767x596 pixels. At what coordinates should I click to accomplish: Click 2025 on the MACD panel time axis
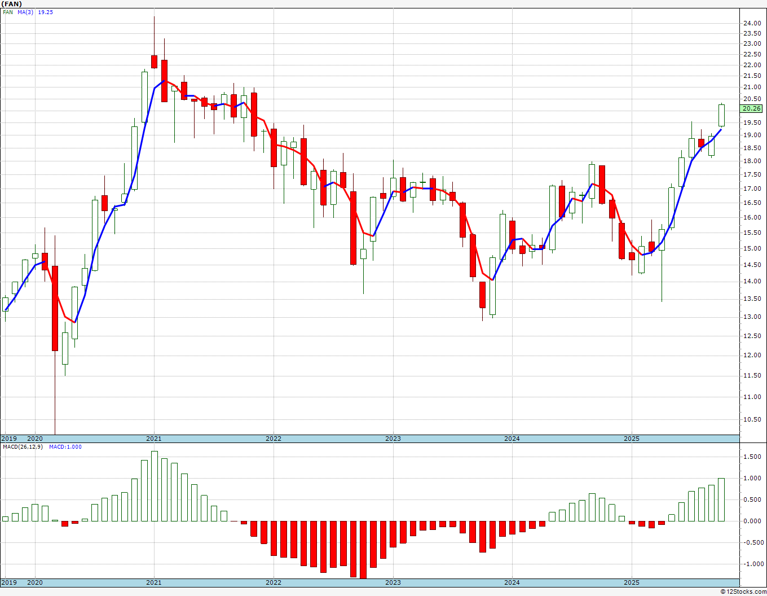(632, 582)
